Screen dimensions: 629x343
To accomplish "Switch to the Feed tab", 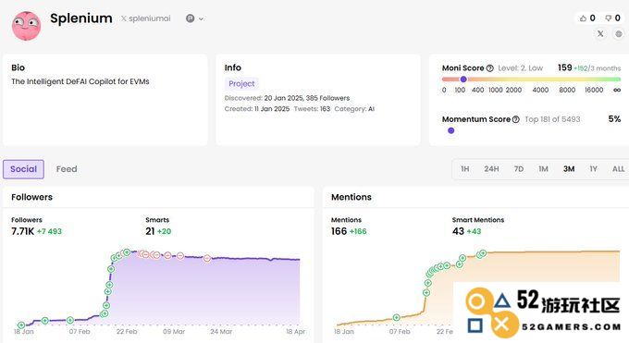I will [x=67, y=169].
